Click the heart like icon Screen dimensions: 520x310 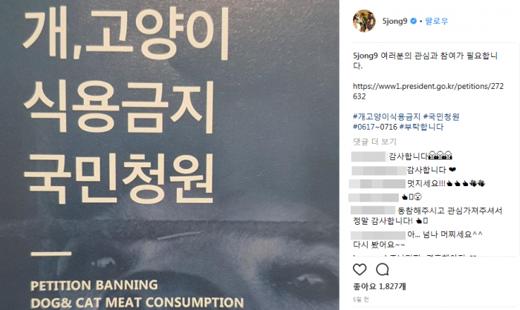[360, 270]
